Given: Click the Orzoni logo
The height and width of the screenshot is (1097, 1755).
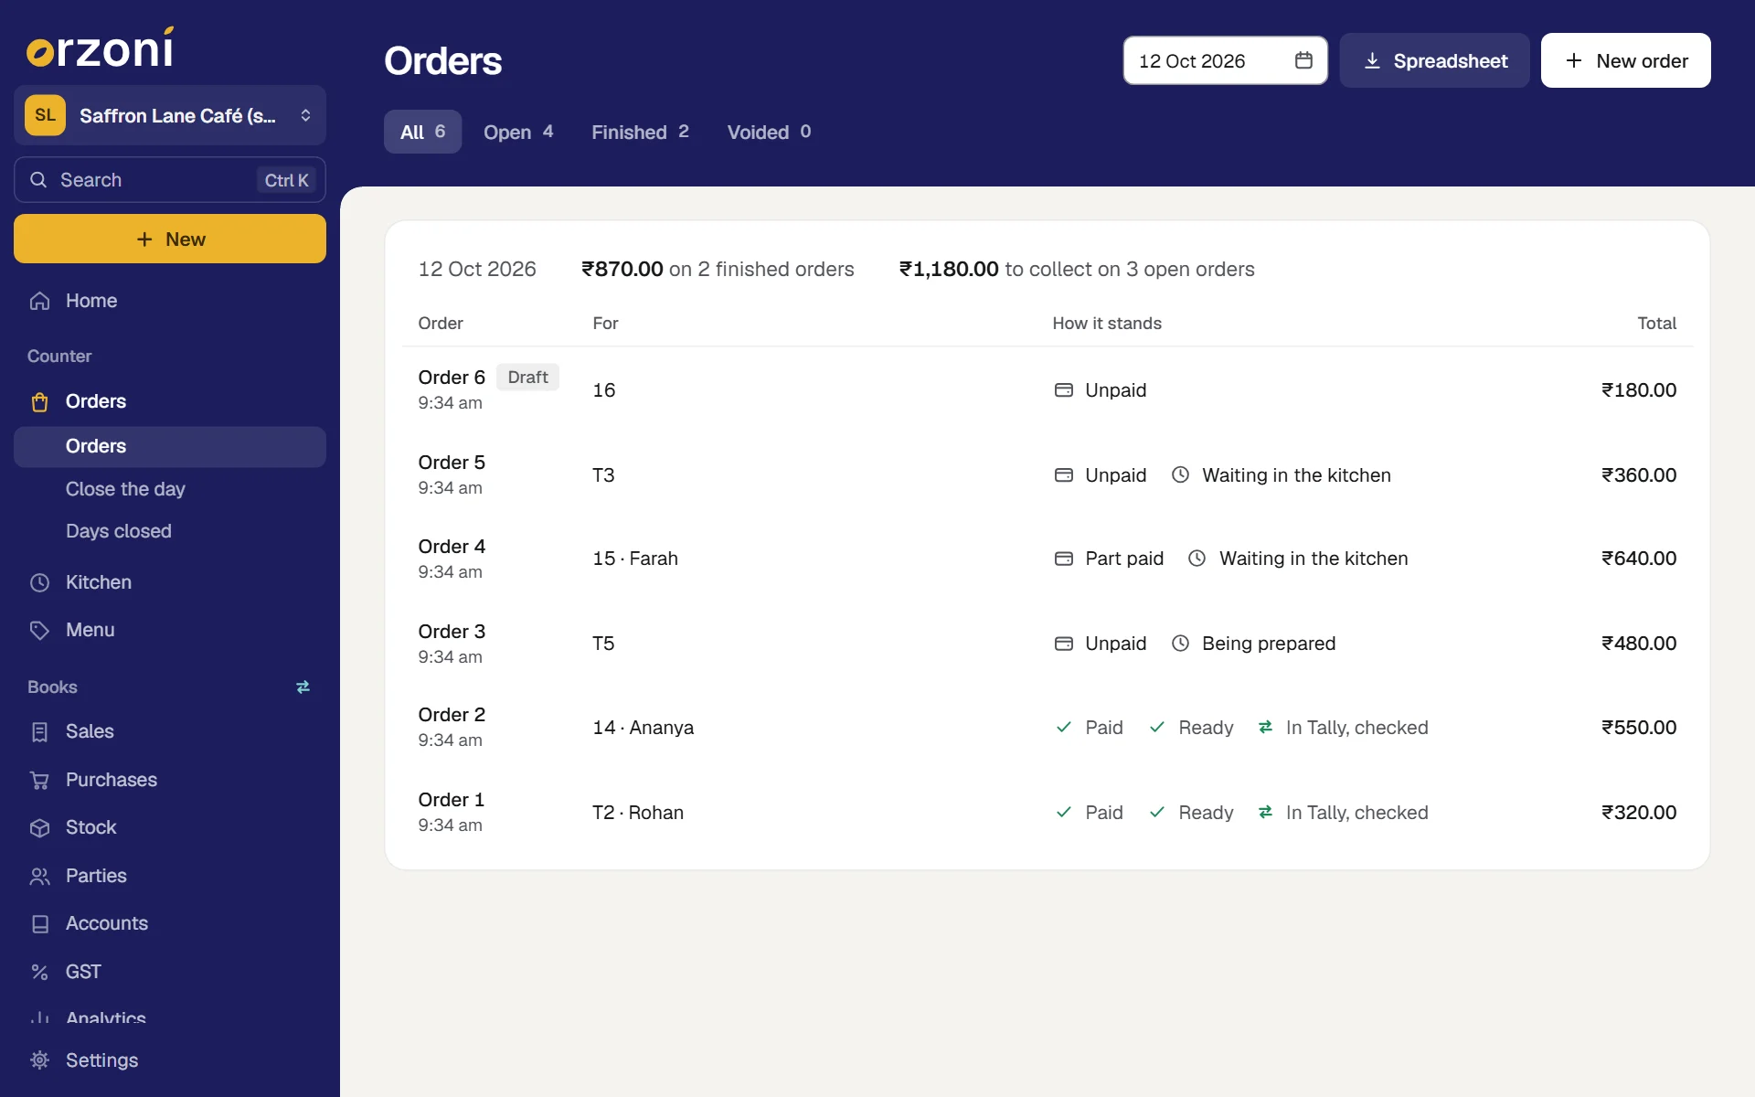Looking at the screenshot, I should click(101, 48).
